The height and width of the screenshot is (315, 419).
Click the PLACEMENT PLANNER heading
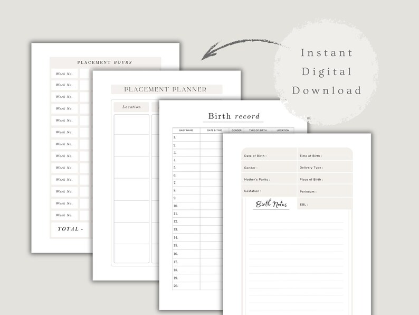tap(165, 89)
